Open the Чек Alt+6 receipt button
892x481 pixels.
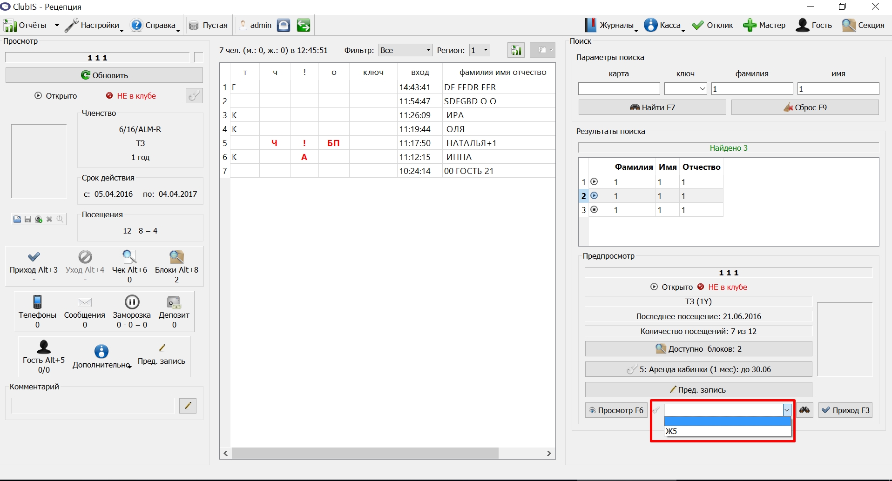[129, 267]
